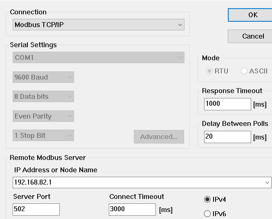Image resolution: width=272 pixels, height=219 pixels.
Task: Open the Even Parity dropdown
Action: point(43,116)
